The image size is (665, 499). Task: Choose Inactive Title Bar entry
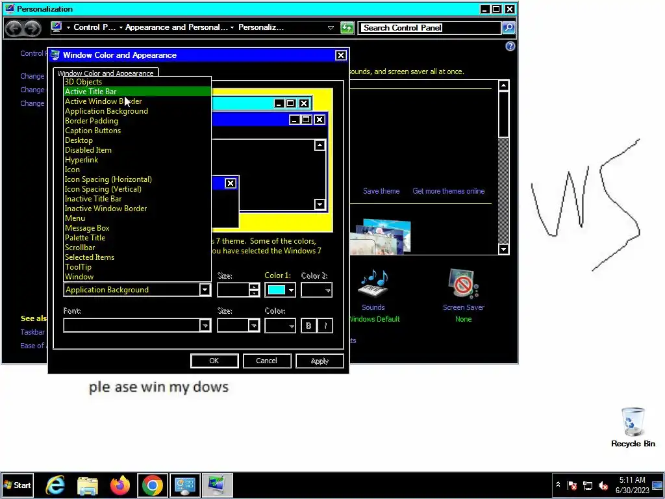coord(137,199)
